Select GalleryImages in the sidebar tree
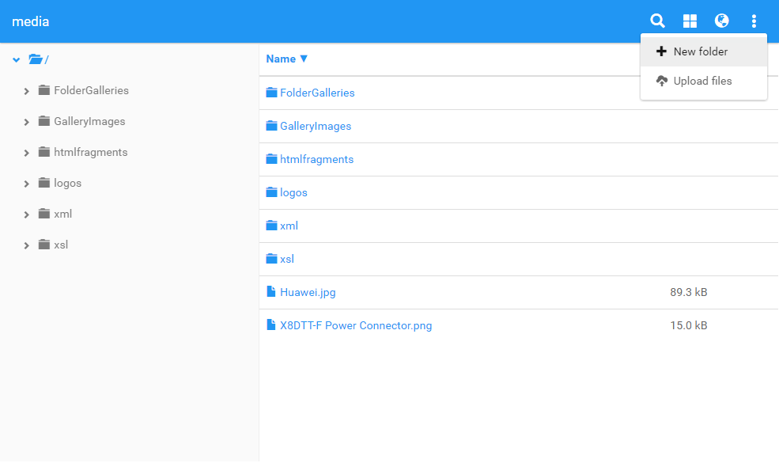 (89, 121)
